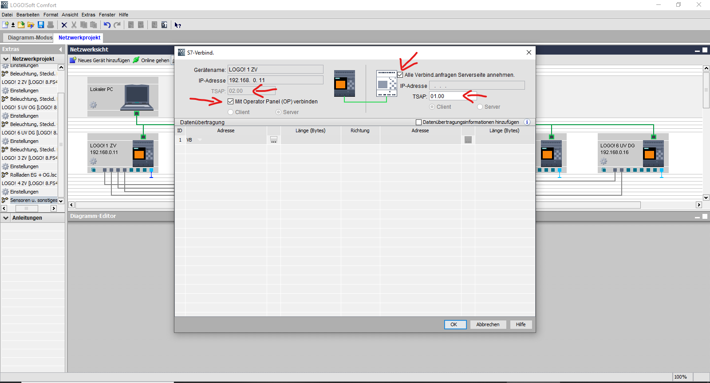710x383 pixels.
Task: Click the ellipsis button in row 1
Action: (274, 140)
